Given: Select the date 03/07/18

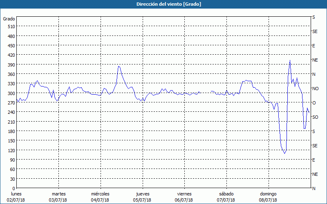Looking at the screenshot, I should (58, 200).
